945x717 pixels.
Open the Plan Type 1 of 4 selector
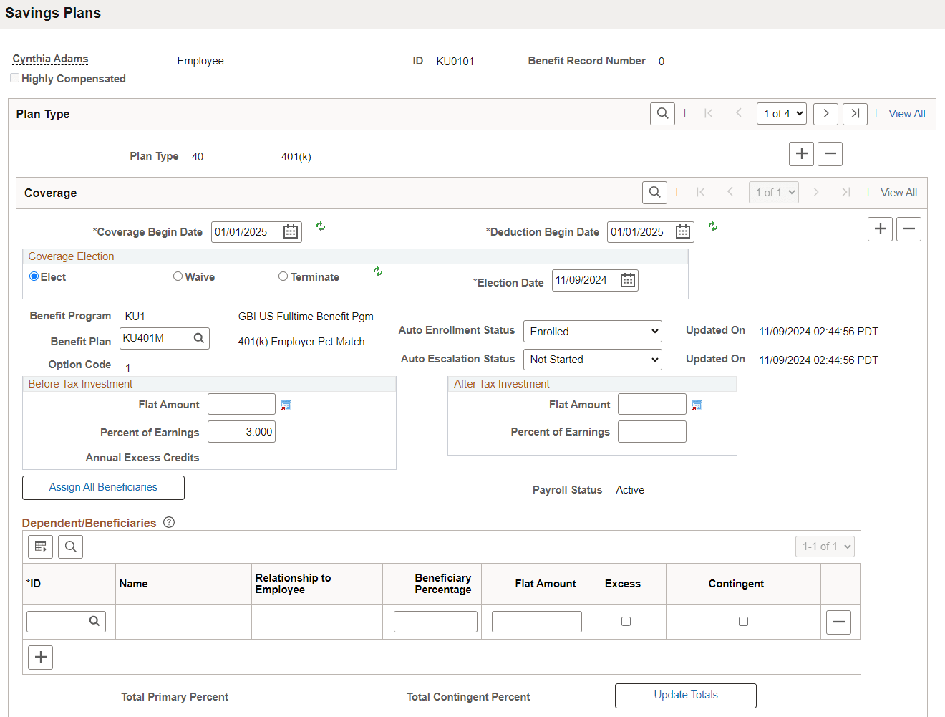pos(782,113)
